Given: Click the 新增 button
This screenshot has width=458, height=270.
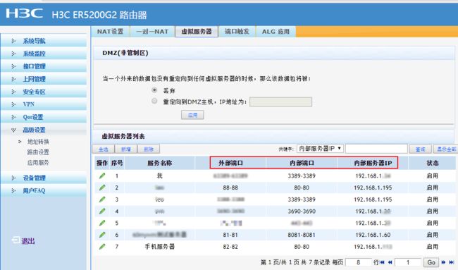Looking at the screenshot, I should click(126, 149).
